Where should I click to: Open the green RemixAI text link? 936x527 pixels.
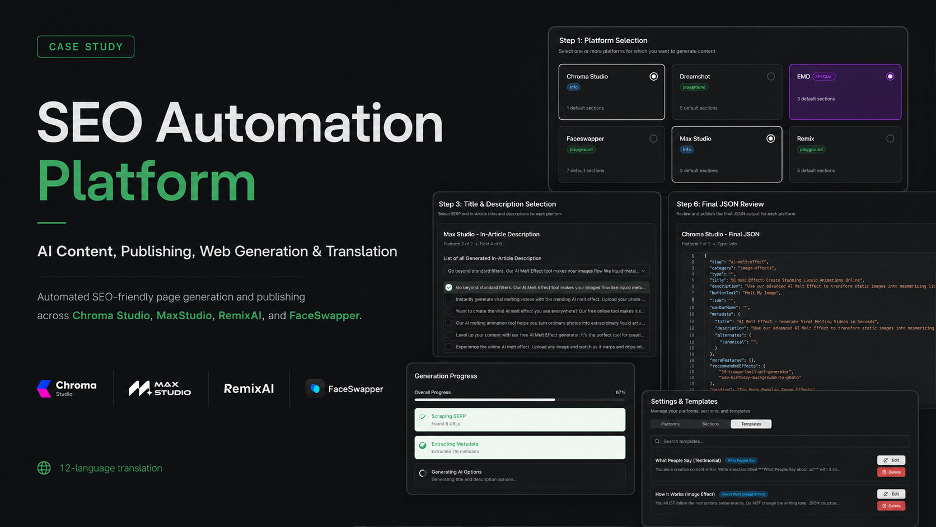(x=240, y=315)
